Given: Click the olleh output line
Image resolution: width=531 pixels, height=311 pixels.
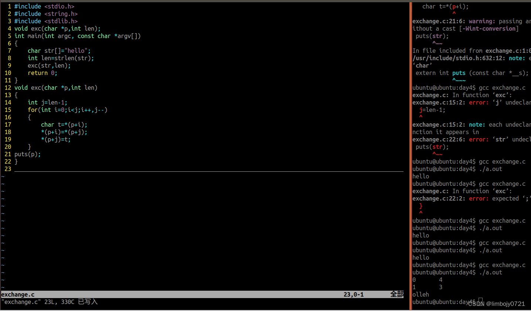Looking at the screenshot, I should (x=420, y=294).
